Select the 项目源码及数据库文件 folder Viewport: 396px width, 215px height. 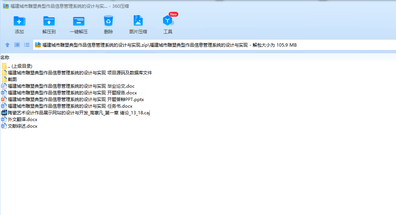pos(80,73)
